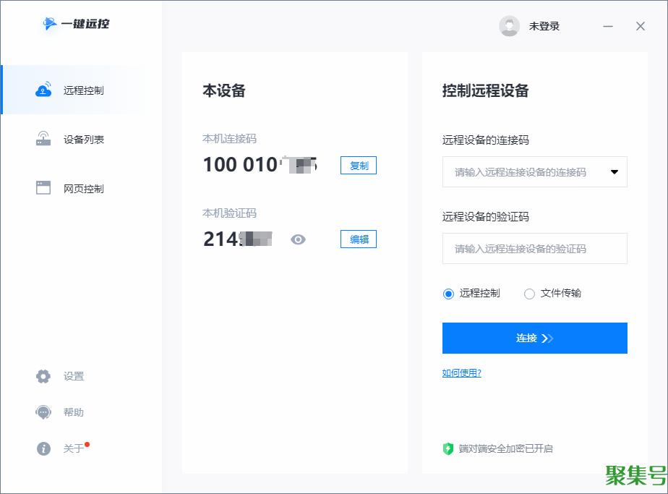The image size is (668, 494).
Task: Click the web control window icon
Action: coord(43,188)
